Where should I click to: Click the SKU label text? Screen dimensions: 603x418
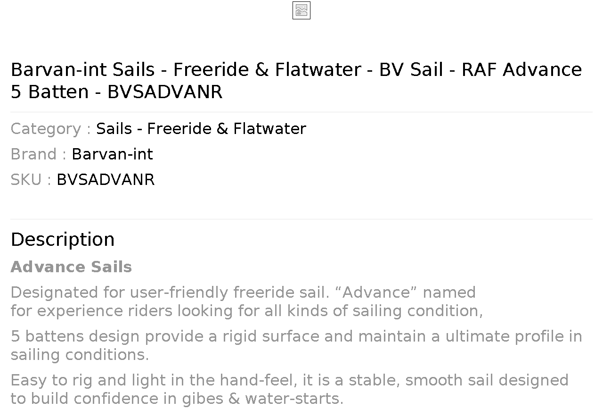[31, 180]
